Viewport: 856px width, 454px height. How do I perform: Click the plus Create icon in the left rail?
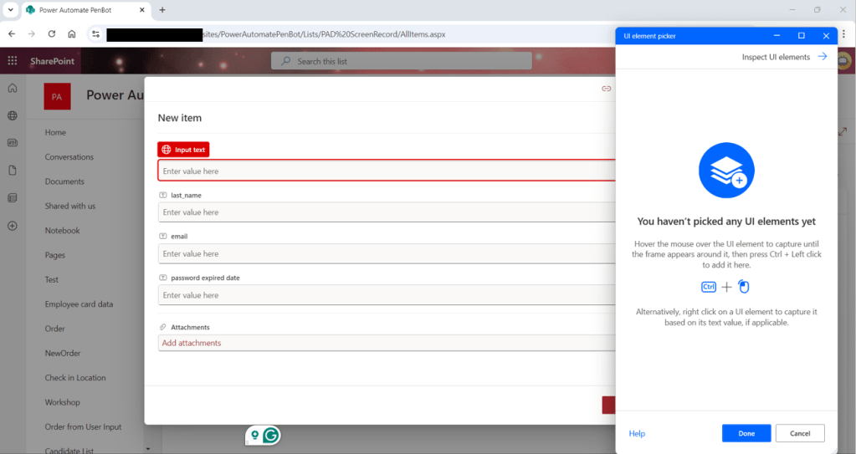click(x=13, y=226)
